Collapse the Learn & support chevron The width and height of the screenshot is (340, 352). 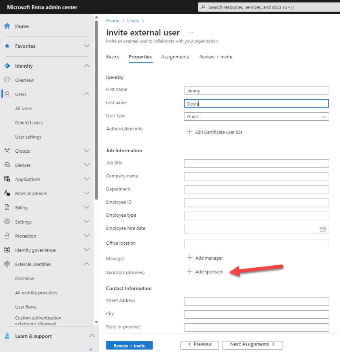[x=92, y=336]
